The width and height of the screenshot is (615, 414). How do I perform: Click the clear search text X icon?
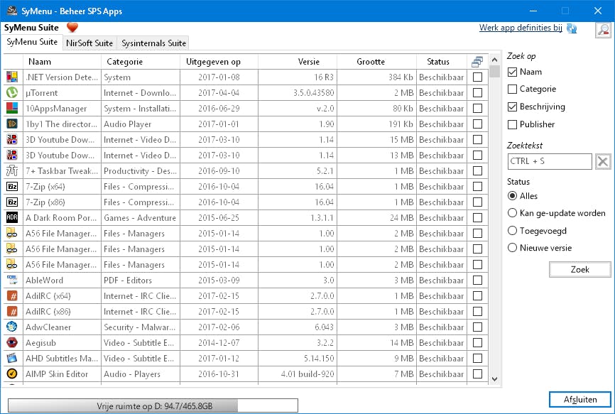603,161
